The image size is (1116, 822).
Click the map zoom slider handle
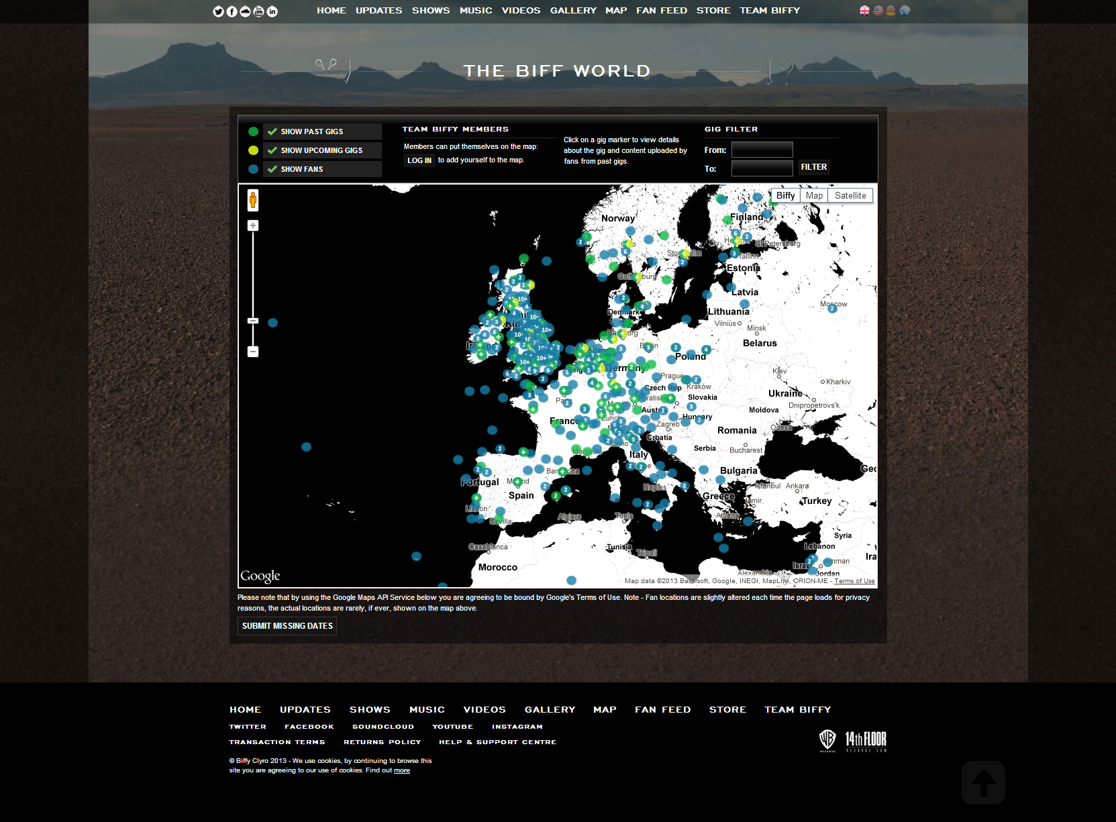[x=253, y=321]
